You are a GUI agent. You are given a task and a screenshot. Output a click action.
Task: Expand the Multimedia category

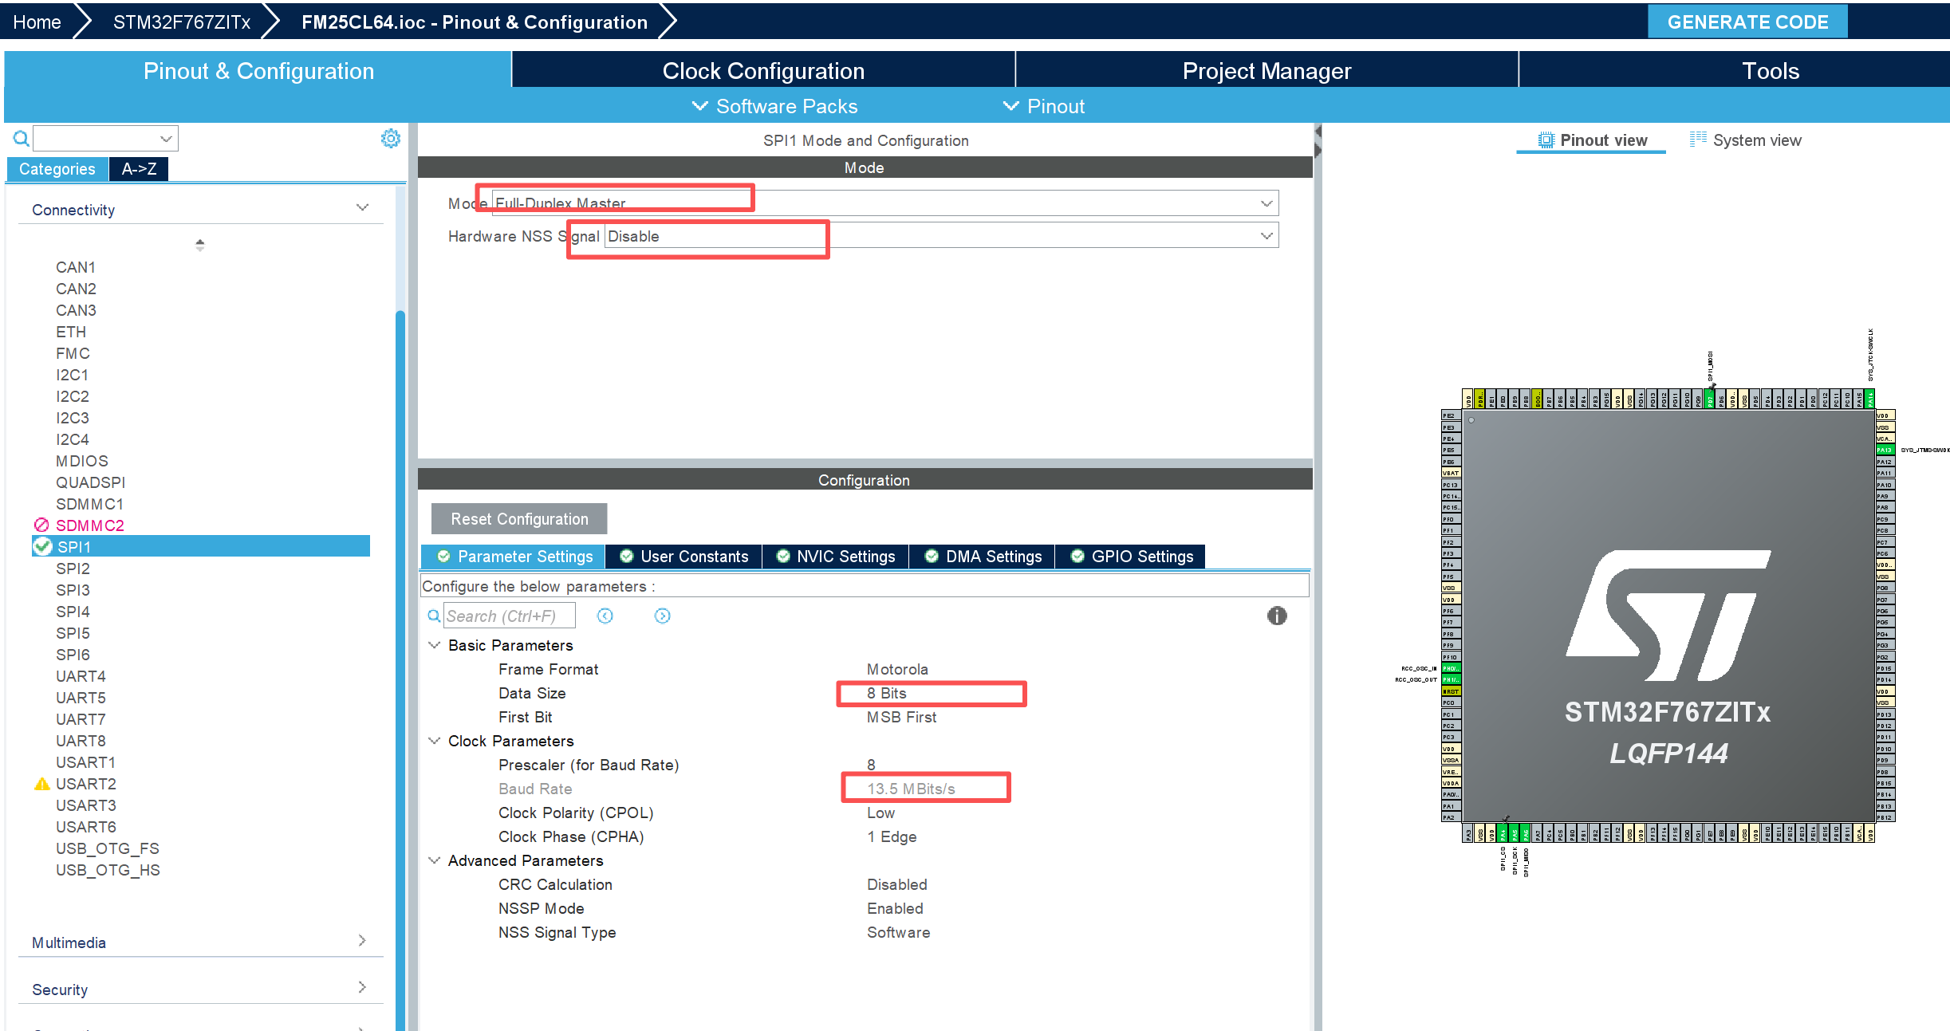(363, 941)
